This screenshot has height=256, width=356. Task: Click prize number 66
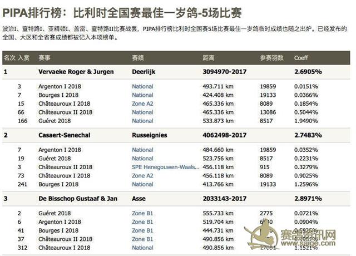21,112
